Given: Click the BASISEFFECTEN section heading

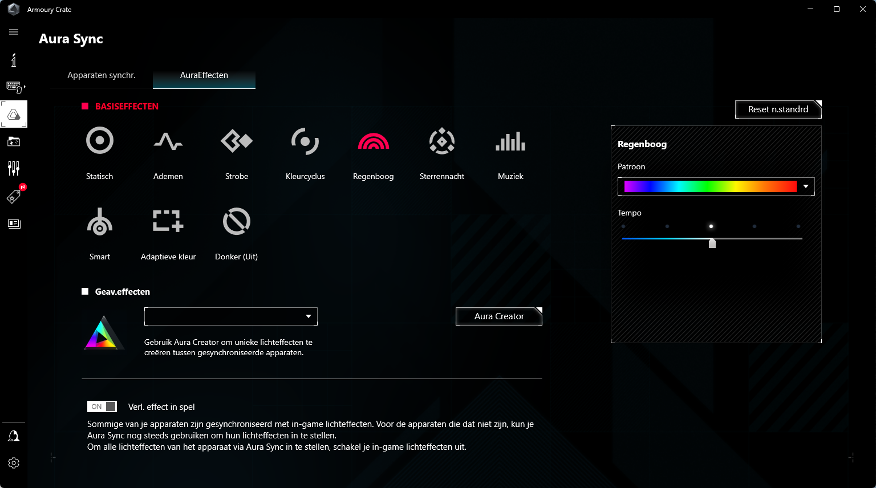Looking at the screenshot, I should pyautogui.click(x=127, y=107).
